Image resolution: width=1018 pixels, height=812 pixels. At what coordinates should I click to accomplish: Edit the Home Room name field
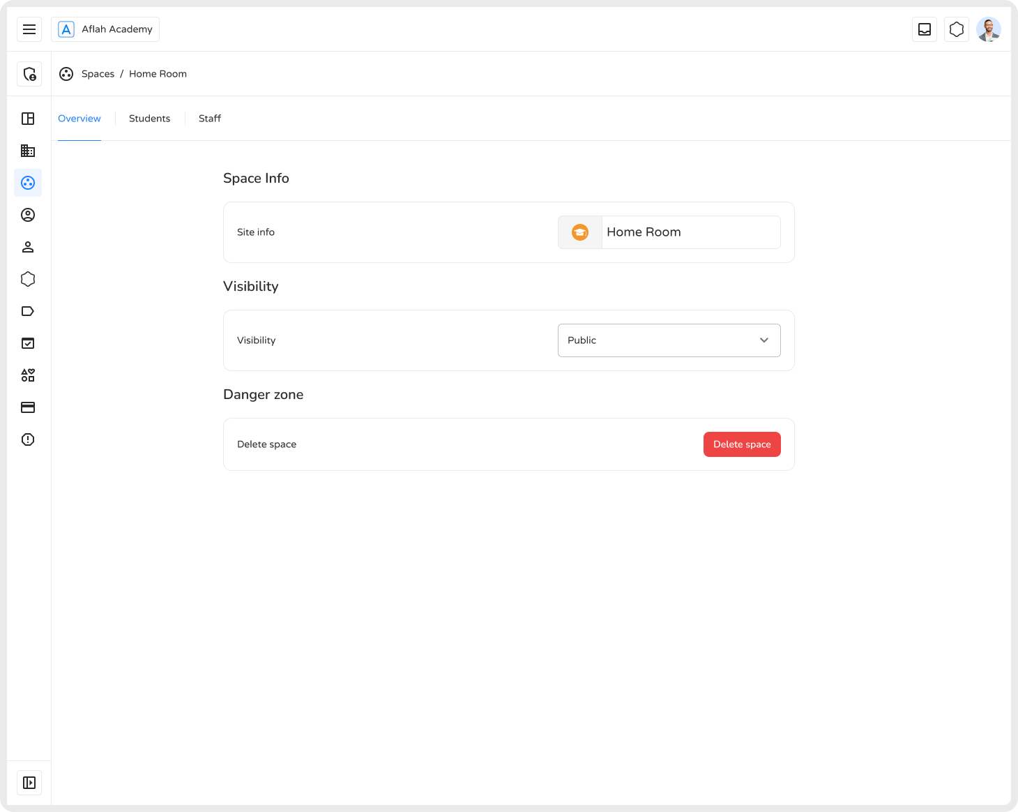coord(690,232)
